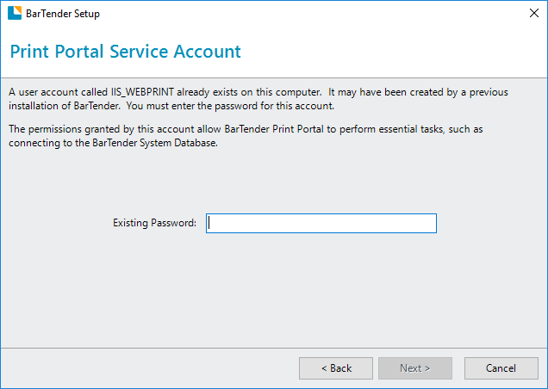
Task: Go back with the < Back button
Action: click(x=336, y=368)
